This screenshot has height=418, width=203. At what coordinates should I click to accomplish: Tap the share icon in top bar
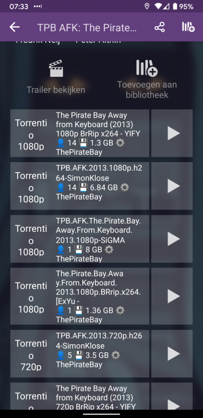pos(160,27)
